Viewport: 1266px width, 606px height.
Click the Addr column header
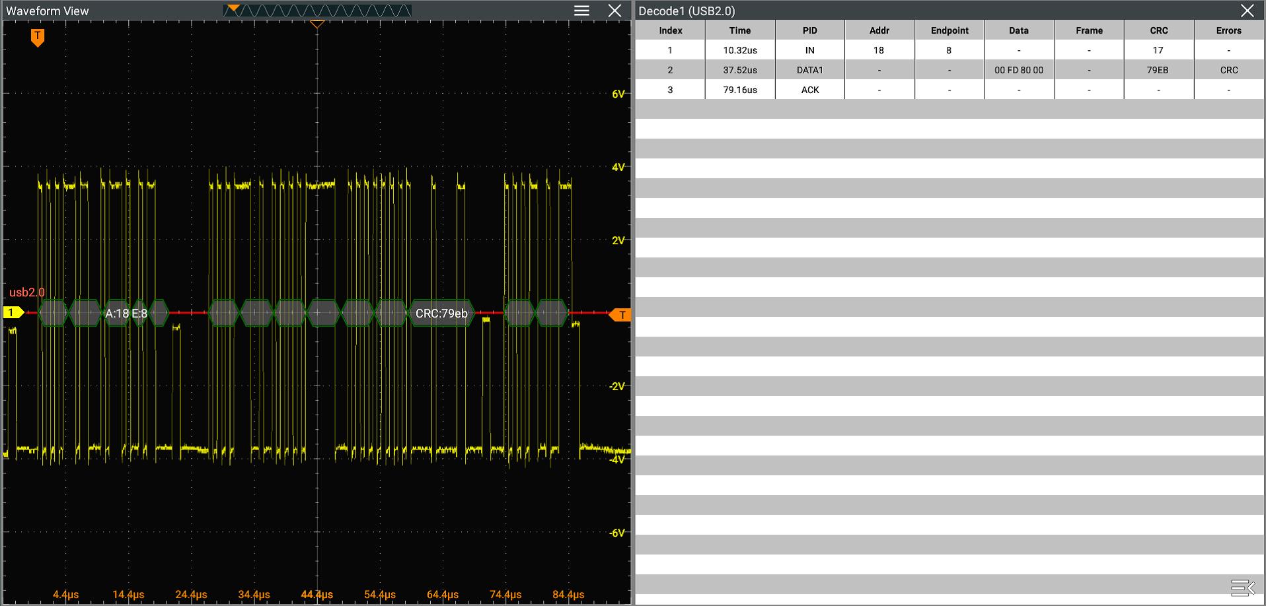(x=879, y=30)
